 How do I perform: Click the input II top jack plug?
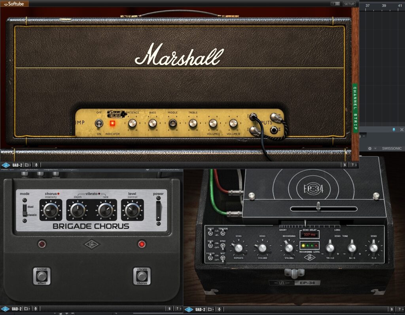tap(275, 117)
